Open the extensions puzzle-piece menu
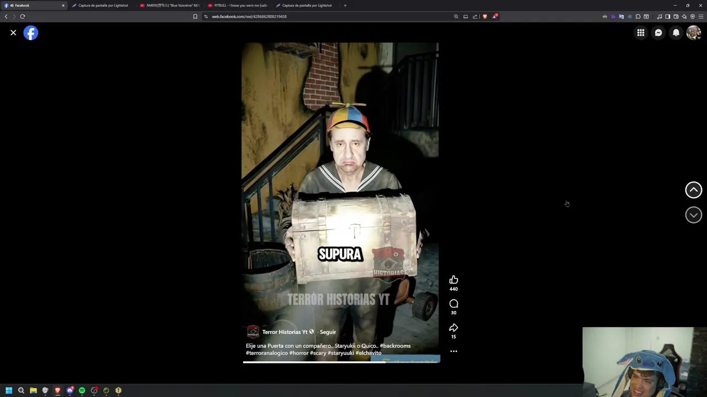This screenshot has height=397, width=707. coord(638,17)
